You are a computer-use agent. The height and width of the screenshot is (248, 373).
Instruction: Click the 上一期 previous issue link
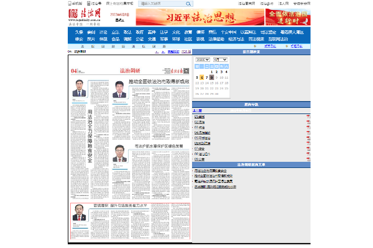[197, 110]
